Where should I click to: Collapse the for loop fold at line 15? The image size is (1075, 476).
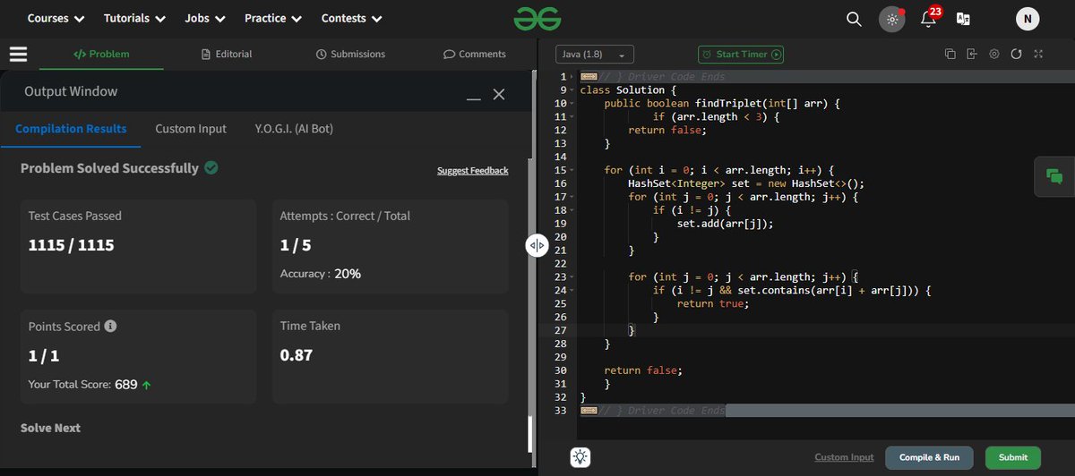(x=572, y=170)
